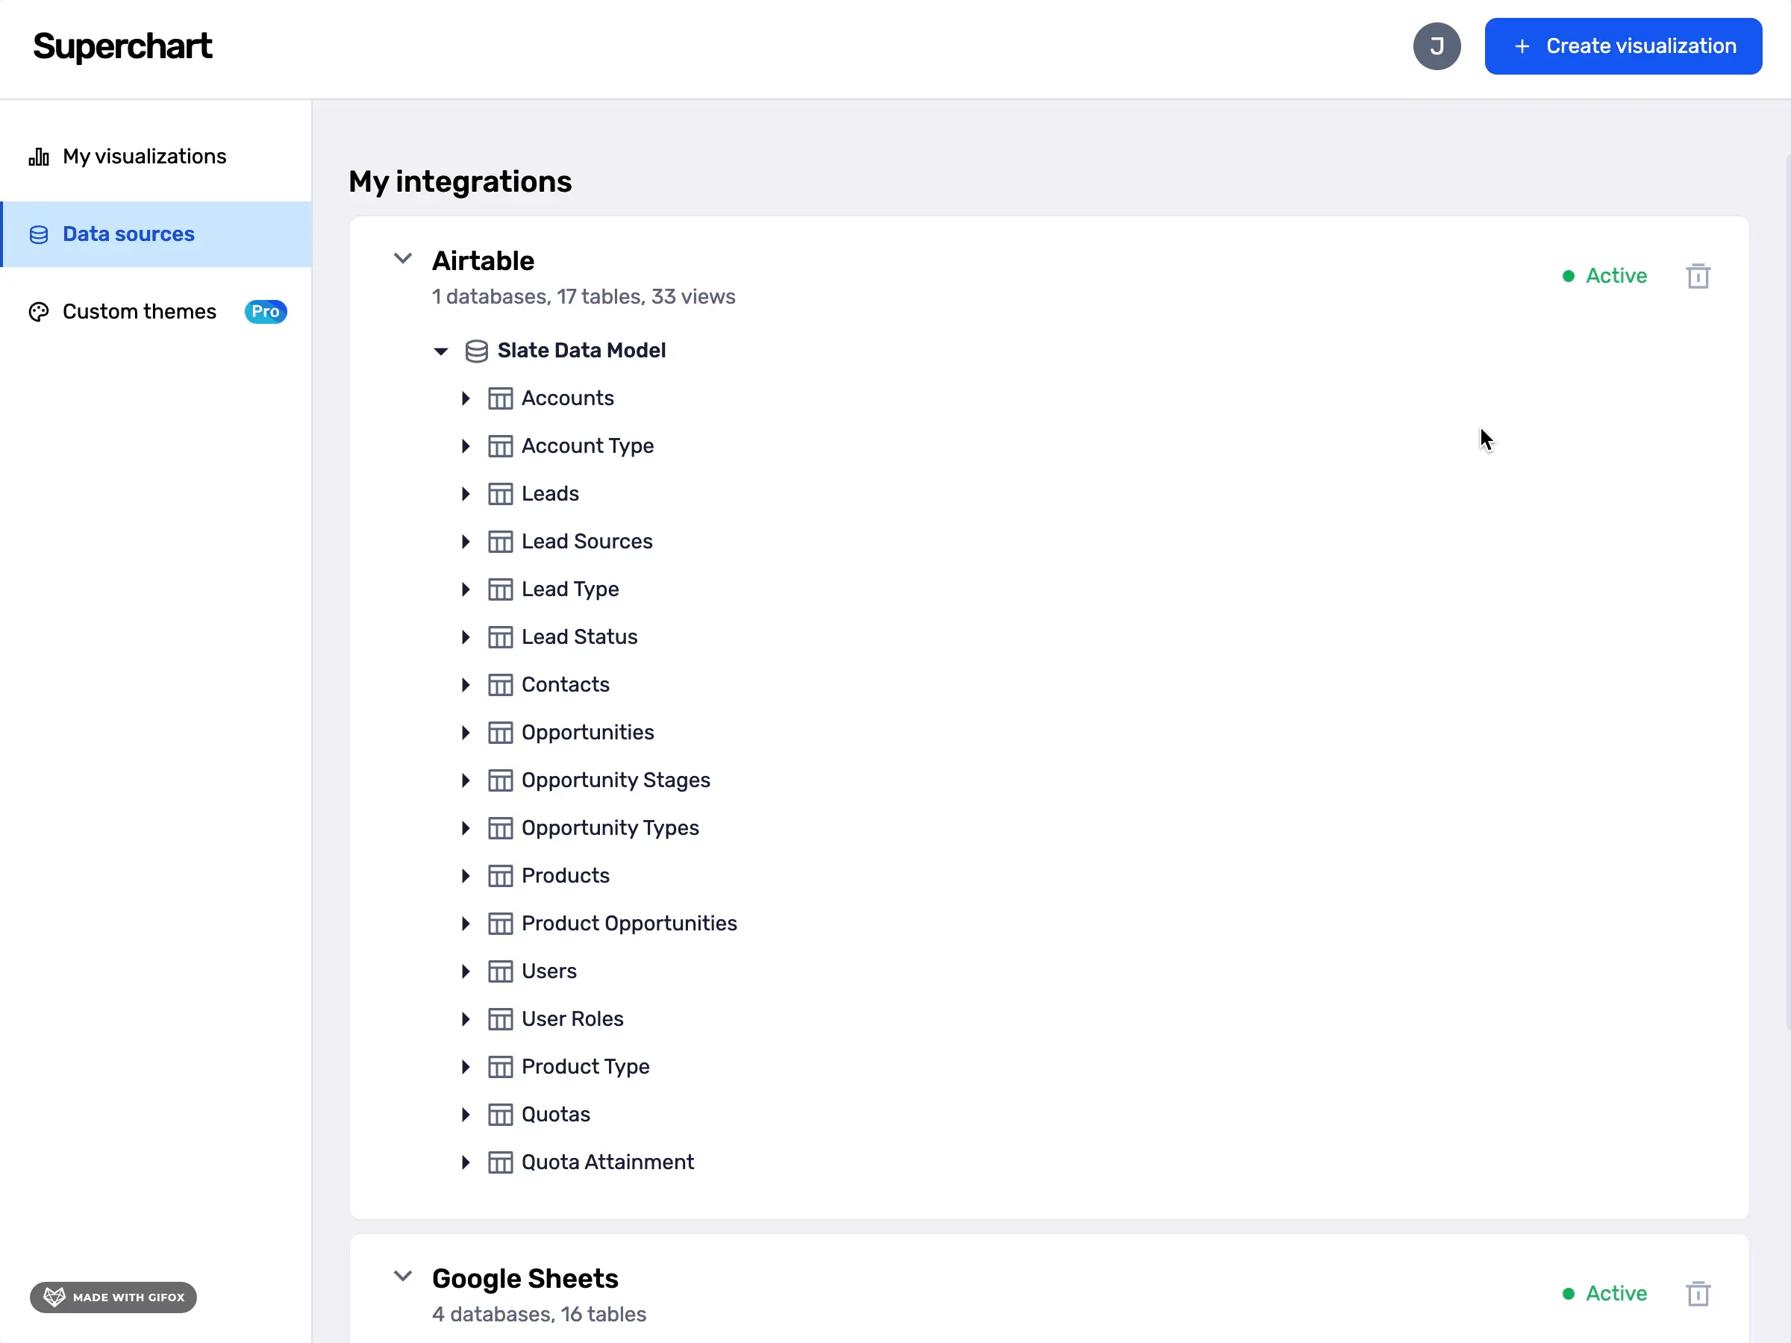This screenshot has width=1791, height=1343.
Task: Select the User Roles table label
Action: coord(572,1019)
